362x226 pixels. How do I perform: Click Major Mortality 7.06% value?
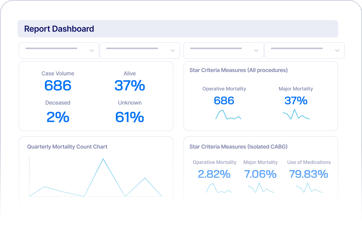260,174
